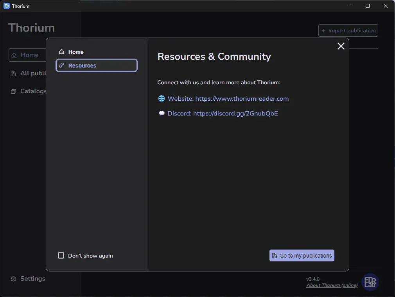Select the Home tab in the dialog
This screenshot has height=297, width=395.
(x=97, y=52)
